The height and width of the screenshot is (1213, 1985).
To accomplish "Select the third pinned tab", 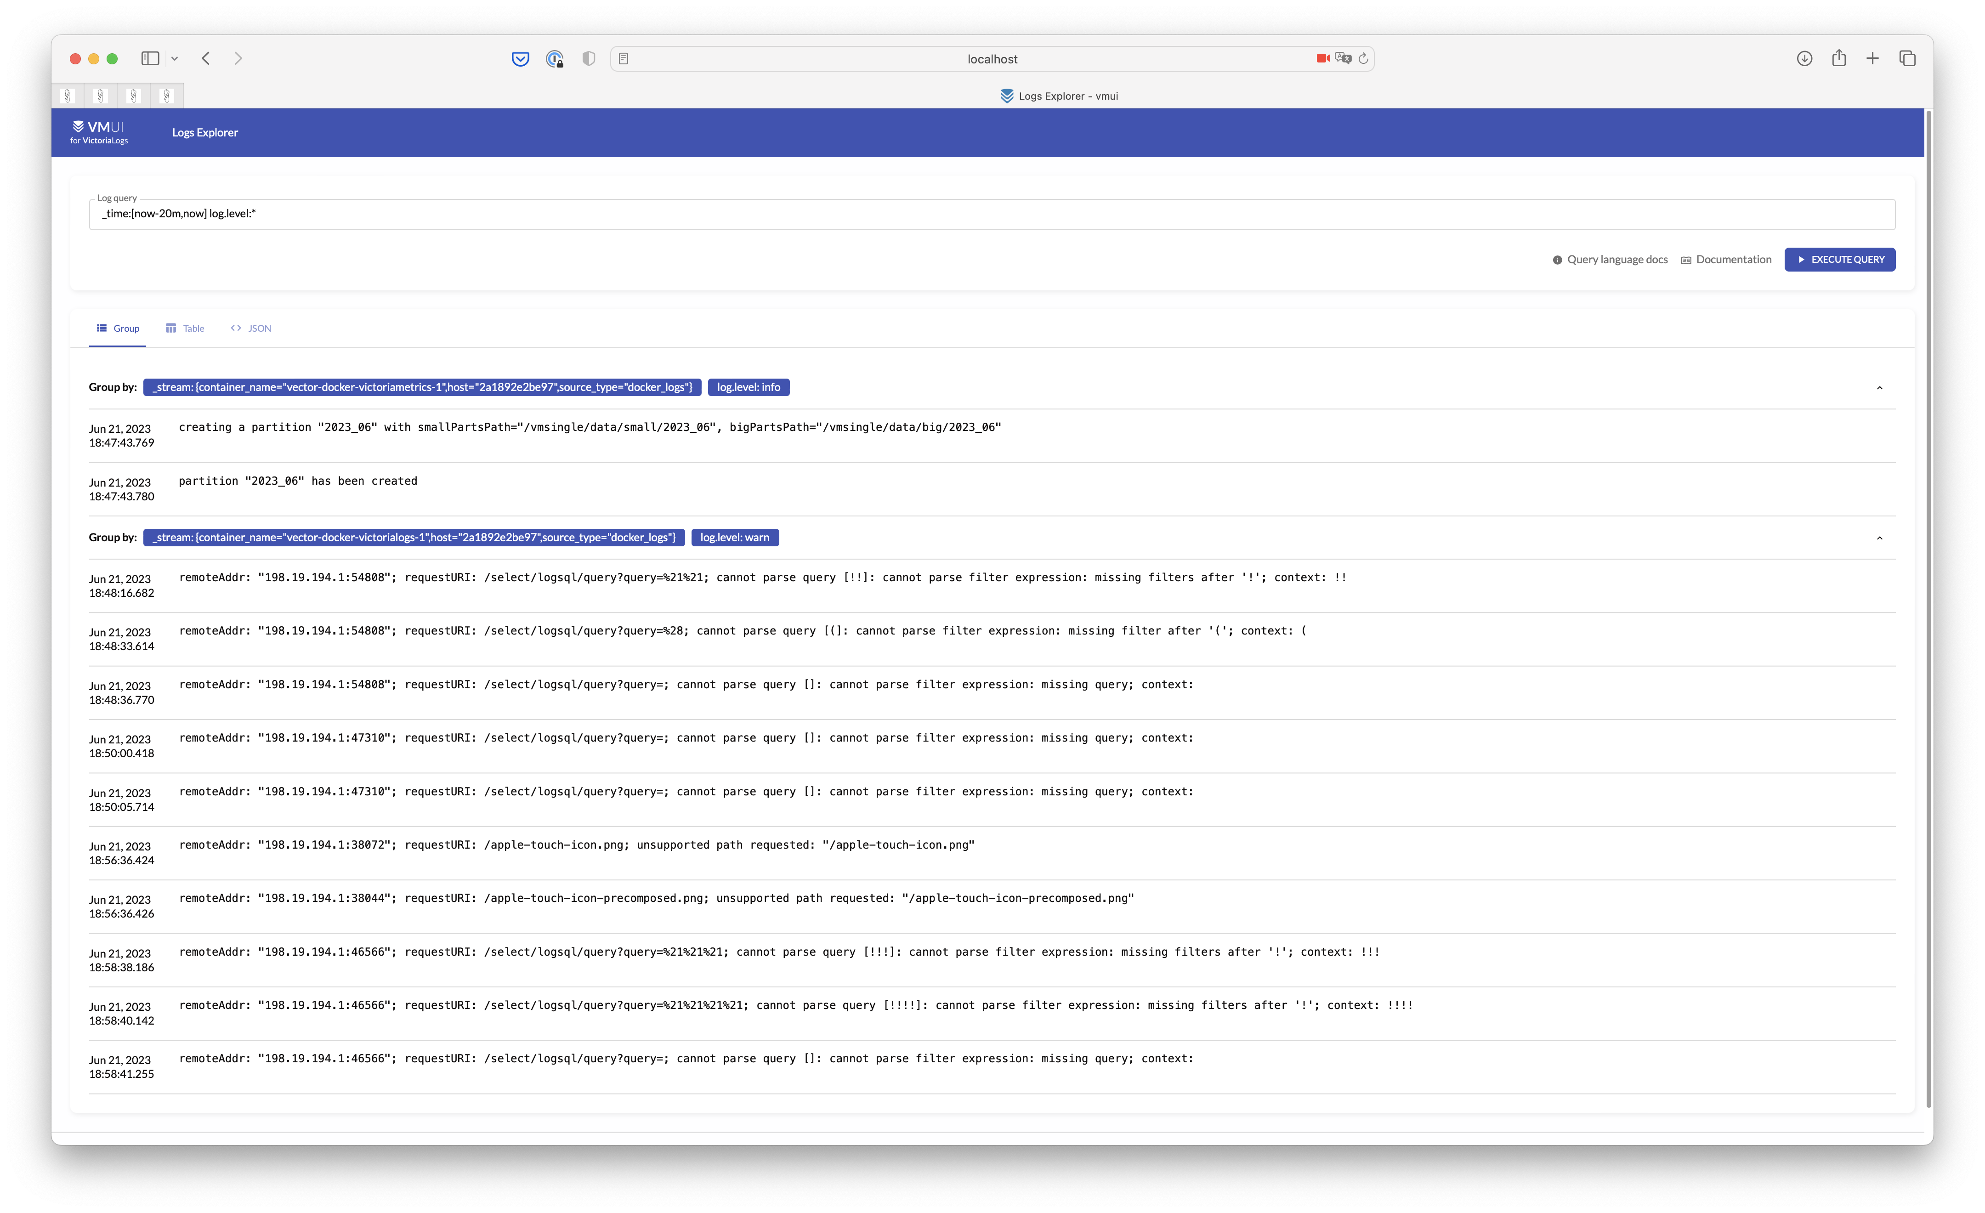I will pyautogui.click(x=134, y=96).
